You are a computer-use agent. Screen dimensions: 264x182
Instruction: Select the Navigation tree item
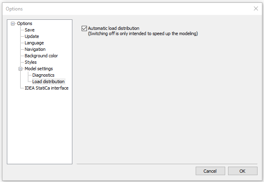tap(35, 49)
